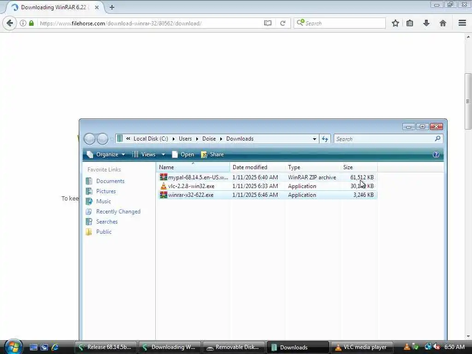This screenshot has width=472, height=354.
Task: Close the Downloading WinRAR tab
Action: pyautogui.click(x=97, y=7)
